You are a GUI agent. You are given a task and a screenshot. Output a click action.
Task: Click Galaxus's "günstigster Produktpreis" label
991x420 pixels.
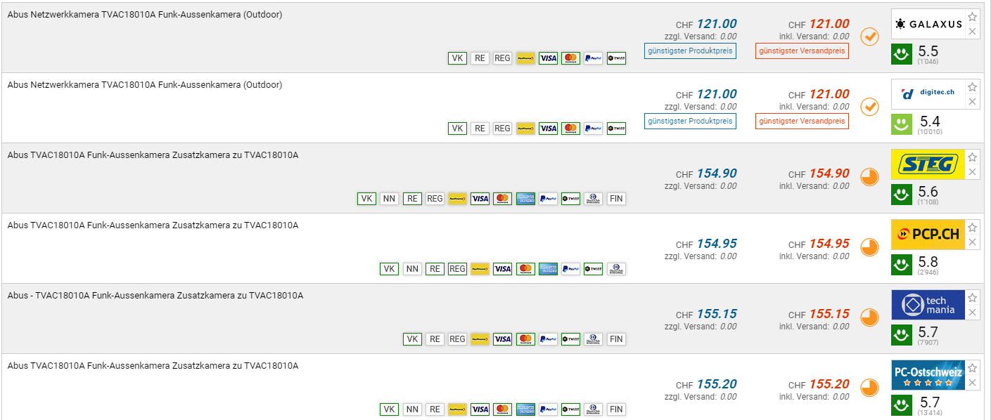[690, 51]
